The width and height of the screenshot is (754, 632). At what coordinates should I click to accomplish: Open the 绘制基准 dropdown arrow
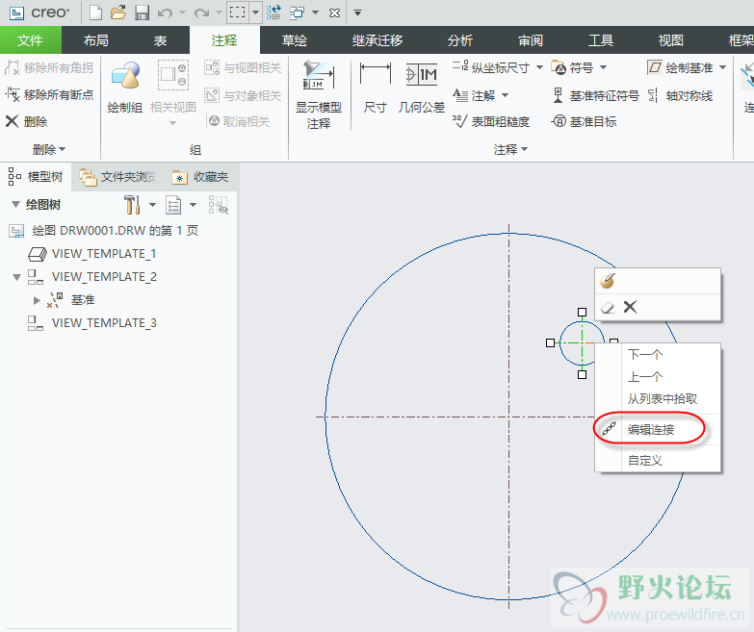click(723, 67)
